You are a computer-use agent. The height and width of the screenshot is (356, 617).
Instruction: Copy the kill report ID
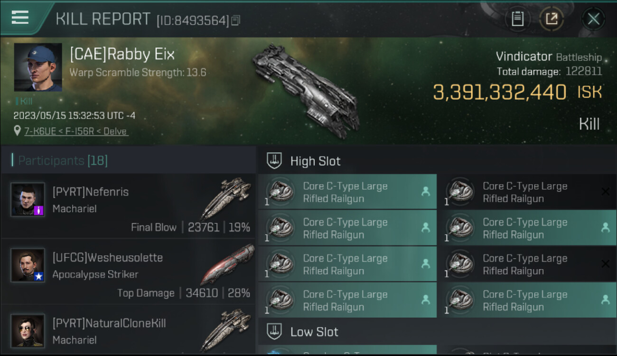point(236,20)
